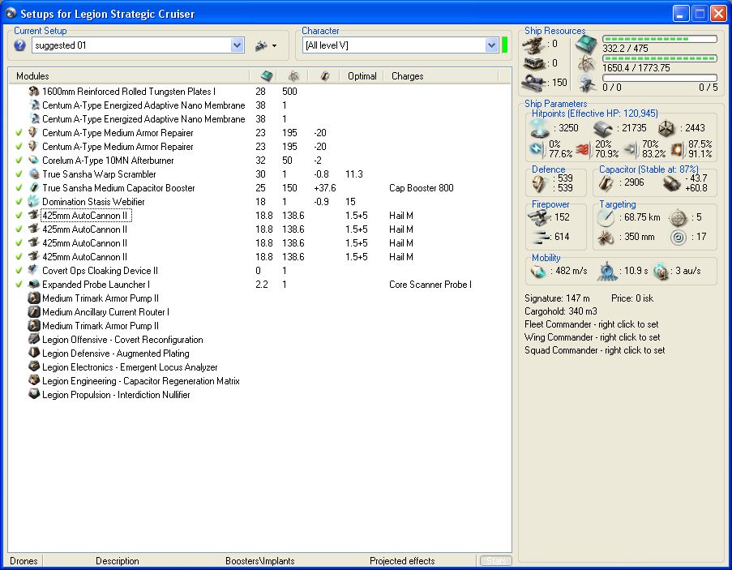Click the thermal resistance flame icon
The width and height of the screenshot is (732, 570).
pos(583,149)
